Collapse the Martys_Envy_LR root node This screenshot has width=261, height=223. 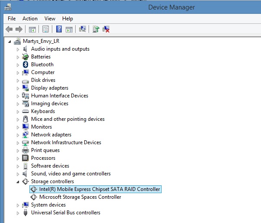(x=10, y=41)
